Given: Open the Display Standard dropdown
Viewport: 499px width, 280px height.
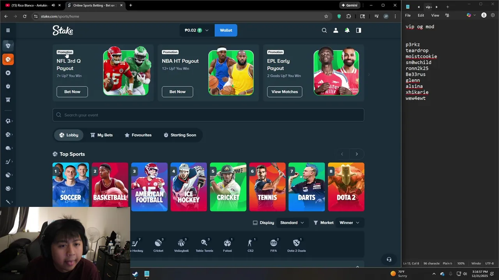Looking at the screenshot, I should 292,223.
